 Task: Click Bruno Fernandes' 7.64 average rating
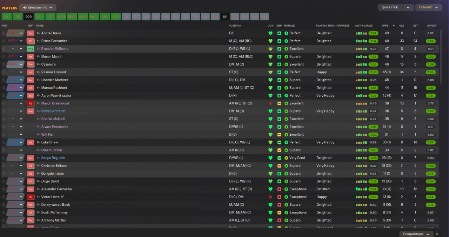431,41
